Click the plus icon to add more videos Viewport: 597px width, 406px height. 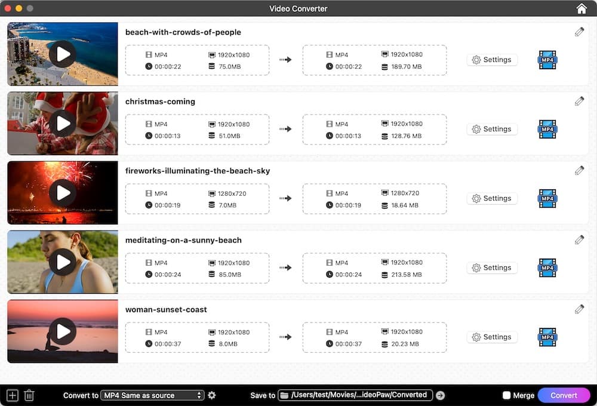point(11,395)
